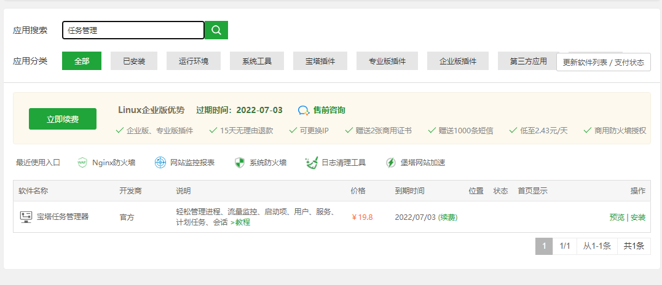Viewport: 662px width, 285px height.
Task: Switch to 专业版插件 category
Action: tap(387, 61)
